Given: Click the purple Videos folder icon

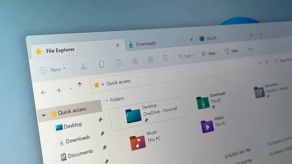Looking at the screenshot, I should tap(207, 127).
